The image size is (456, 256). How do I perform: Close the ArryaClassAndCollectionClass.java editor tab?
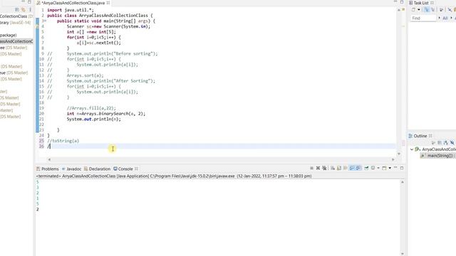click(108, 3)
